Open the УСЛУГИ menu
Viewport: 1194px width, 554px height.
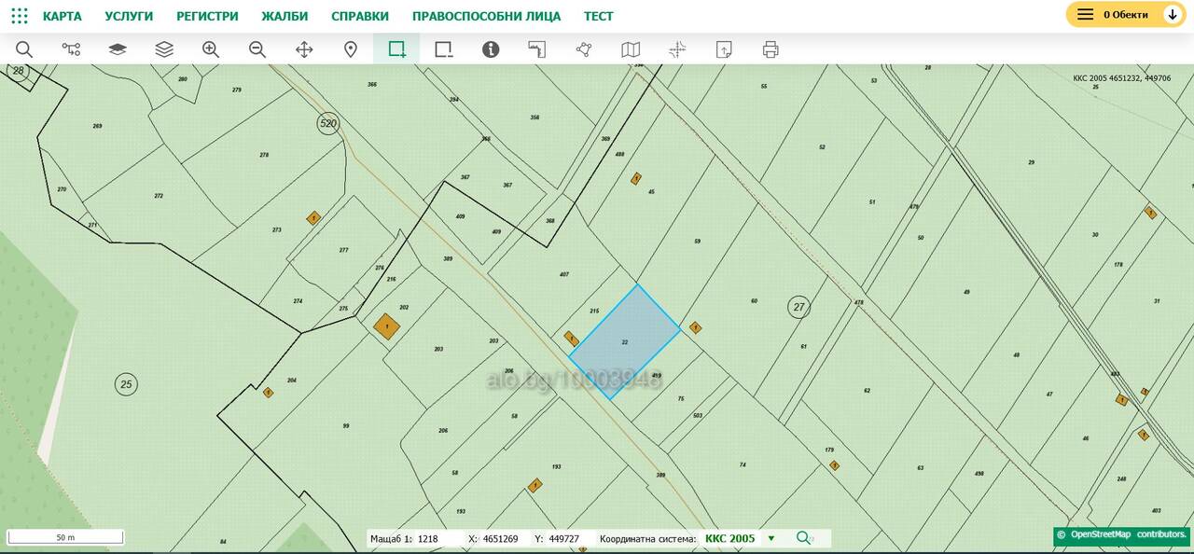pos(129,16)
